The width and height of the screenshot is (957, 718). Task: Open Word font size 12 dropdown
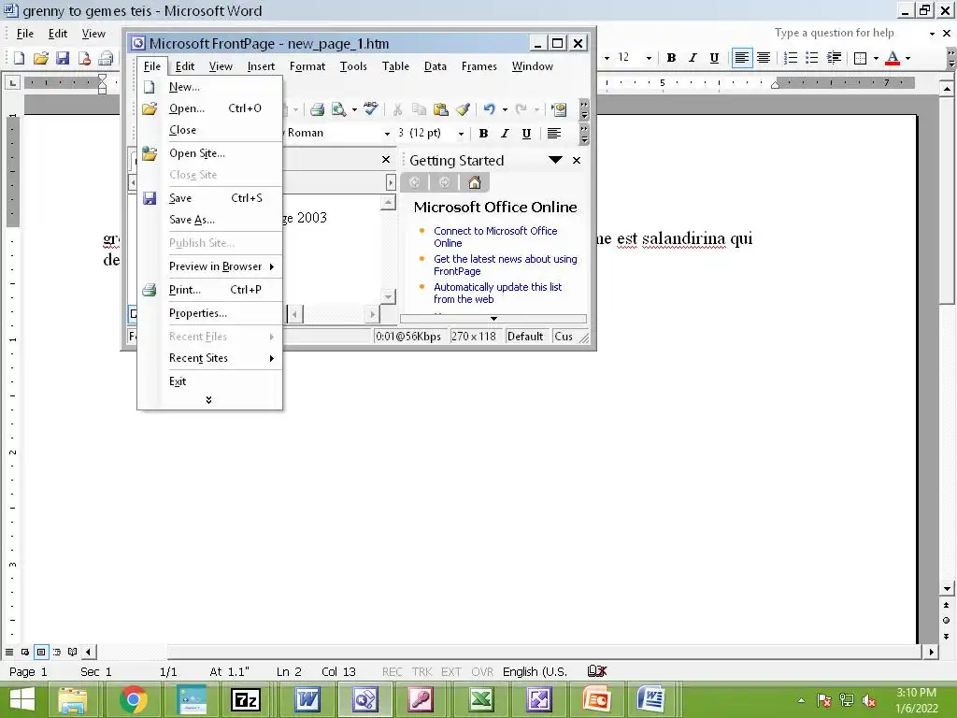[x=649, y=58]
